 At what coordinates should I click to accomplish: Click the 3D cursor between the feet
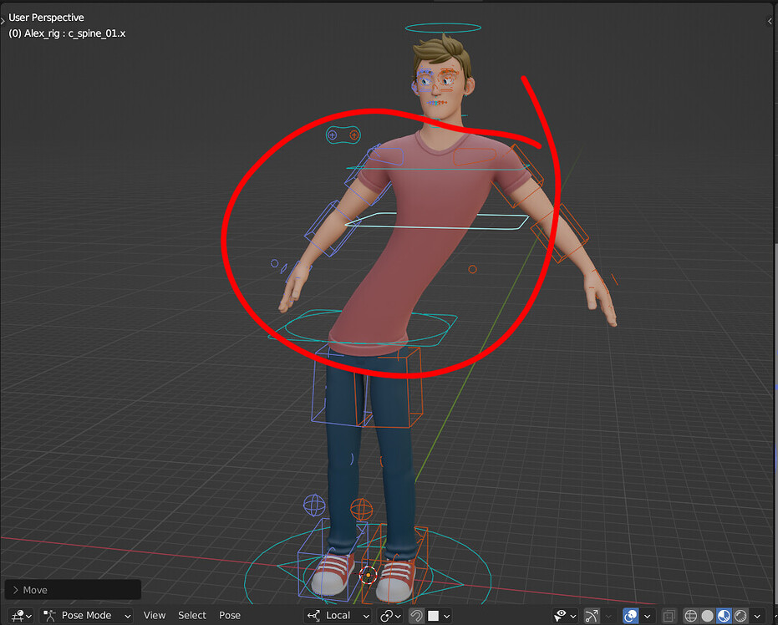click(x=369, y=576)
